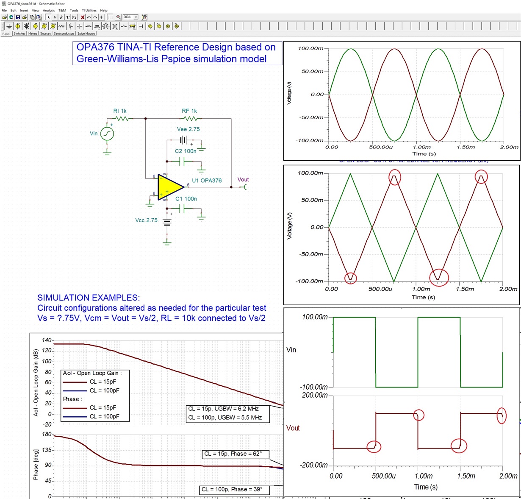
Task: Select the arrow pointer tool
Action: click(48, 17)
